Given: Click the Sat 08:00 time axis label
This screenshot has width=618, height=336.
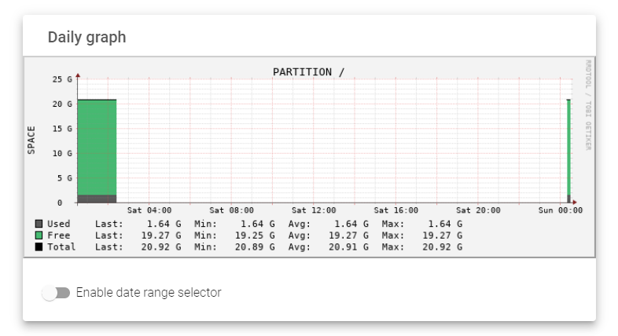Looking at the screenshot, I should [x=231, y=210].
